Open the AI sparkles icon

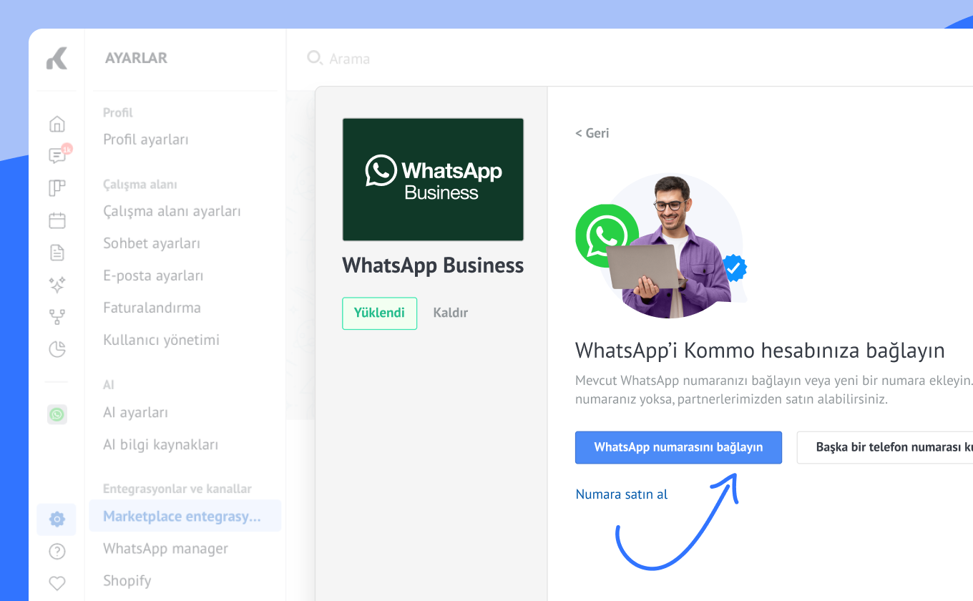57,285
